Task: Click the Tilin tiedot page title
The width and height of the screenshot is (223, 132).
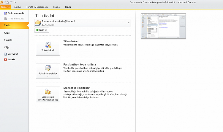Action: pyautogui.click(x=45, y=16)
